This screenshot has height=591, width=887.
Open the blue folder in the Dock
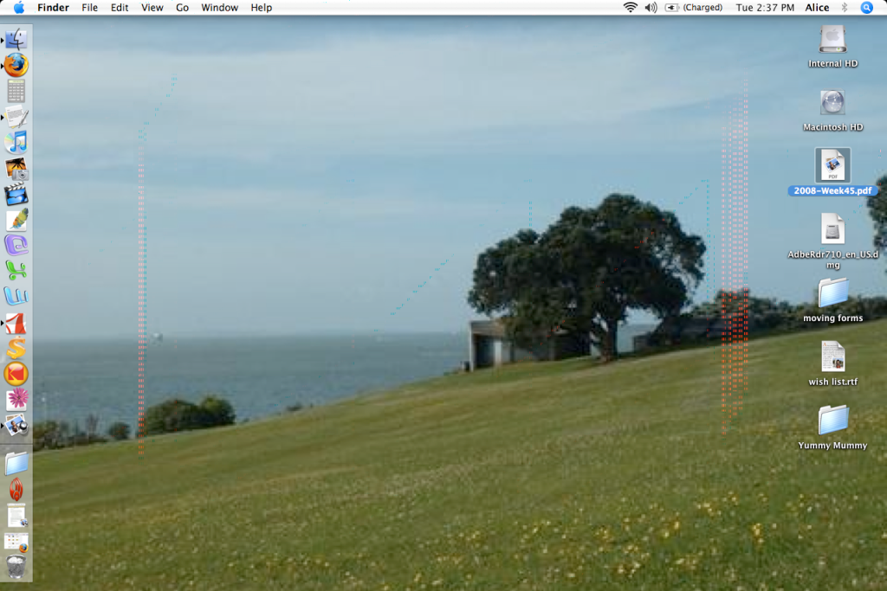click(16, 463)
